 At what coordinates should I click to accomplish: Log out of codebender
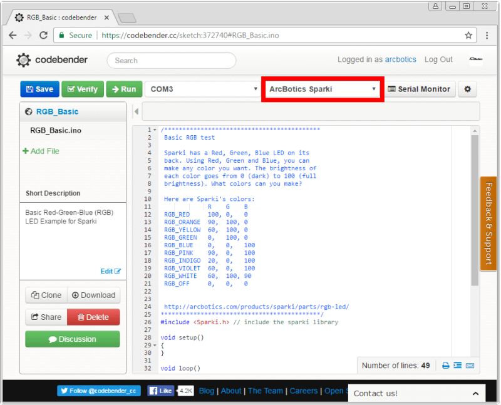438,59
